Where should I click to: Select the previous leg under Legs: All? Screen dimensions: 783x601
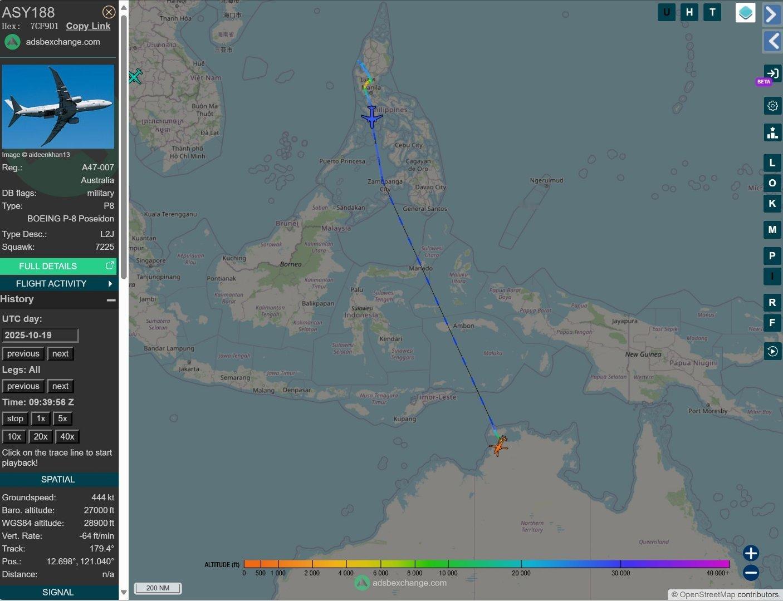pos(23,386)
